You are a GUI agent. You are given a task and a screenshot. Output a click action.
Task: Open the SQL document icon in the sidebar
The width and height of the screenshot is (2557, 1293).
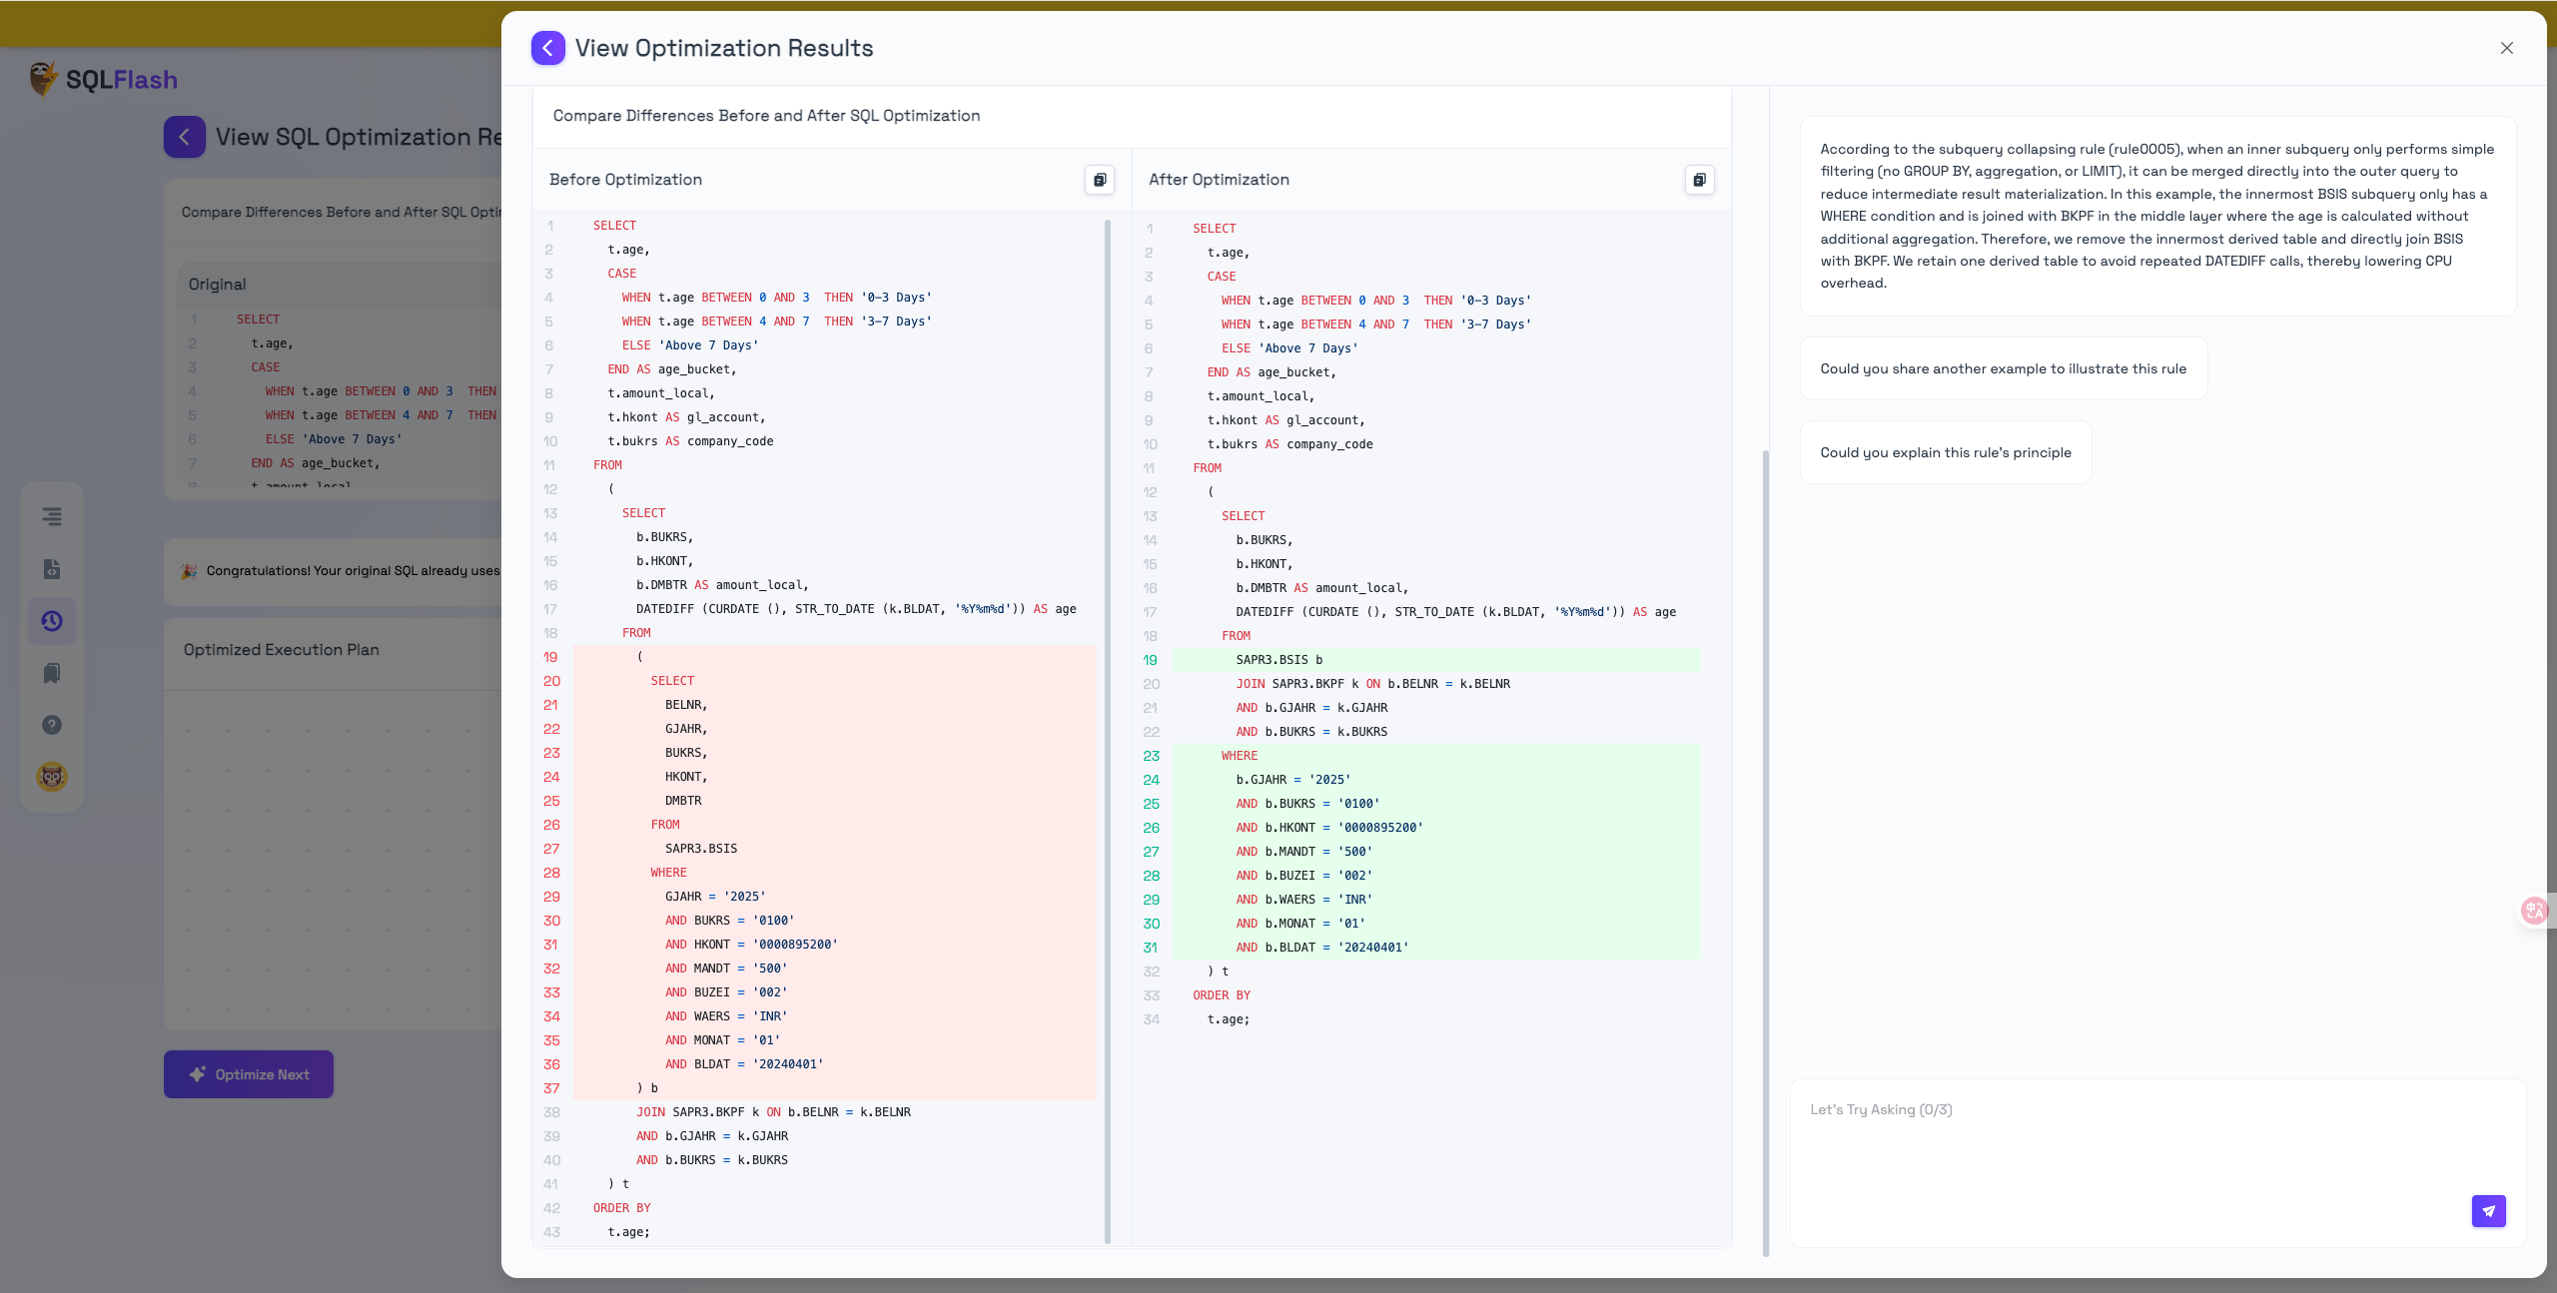pos(51,569)
